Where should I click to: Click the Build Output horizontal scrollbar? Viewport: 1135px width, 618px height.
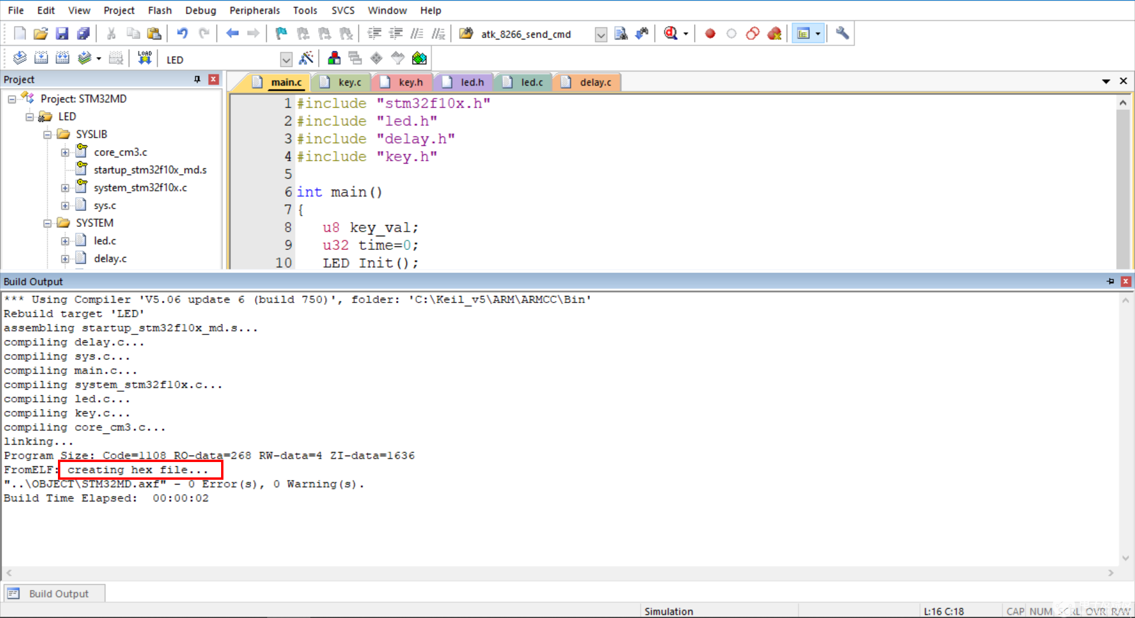(559, 573)
